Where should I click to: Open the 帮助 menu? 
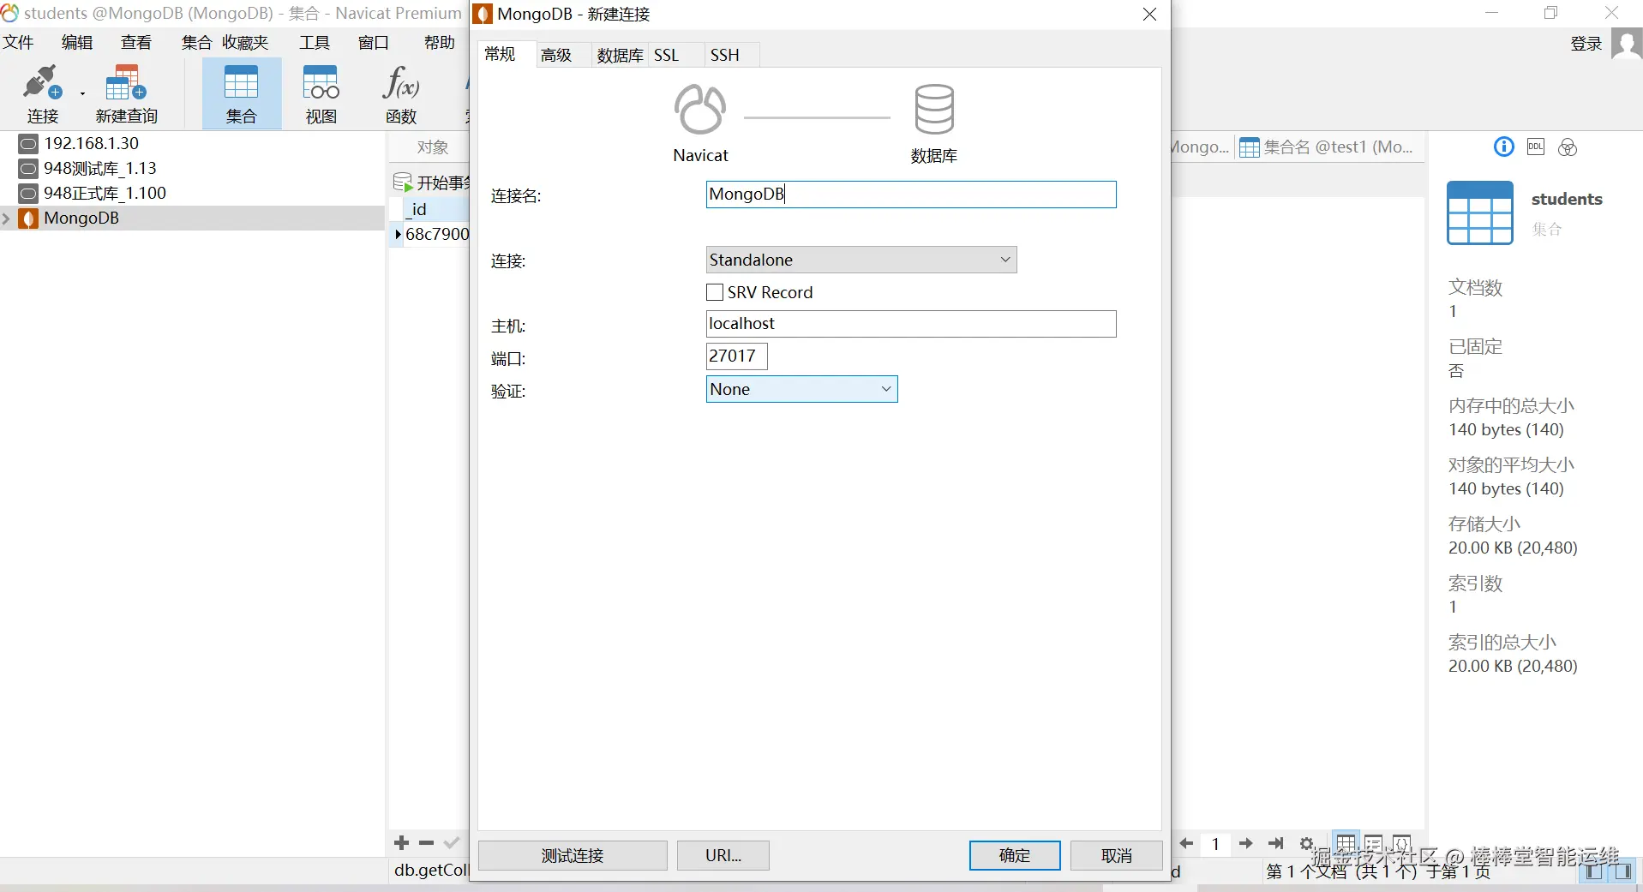pyautogui.click(x=440, y=43)
